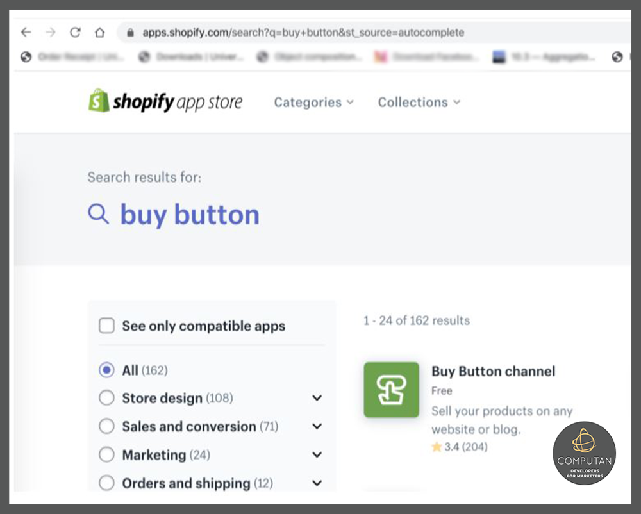Click the reload page icon
Screen dimensions: 641x514
click(x=75, y=32)
